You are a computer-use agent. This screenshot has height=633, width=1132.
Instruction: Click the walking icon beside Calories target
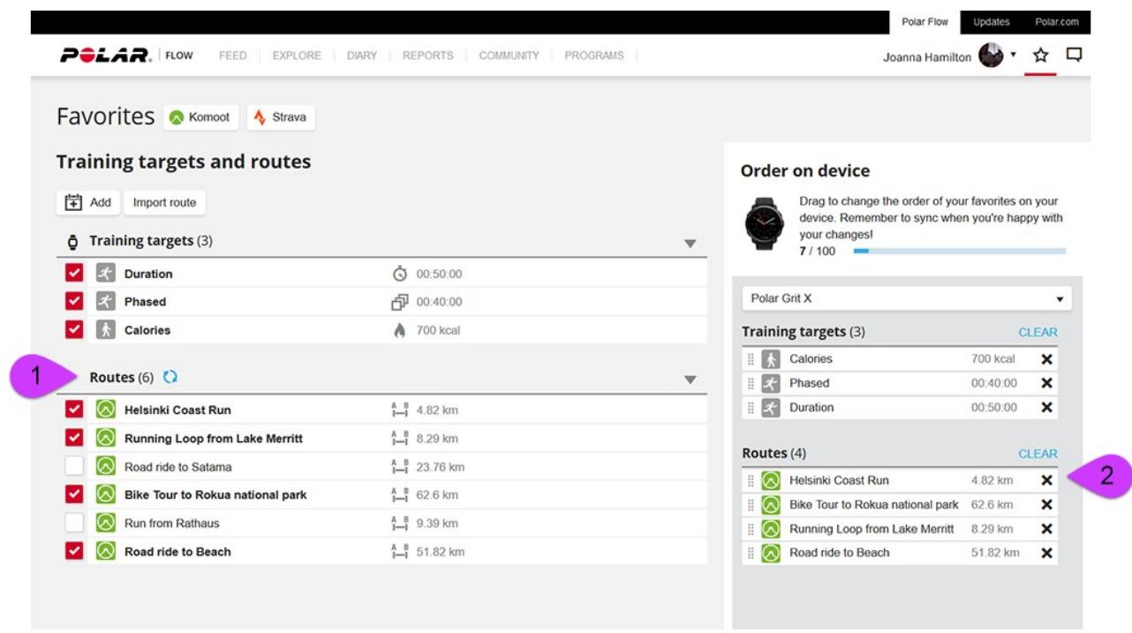[x=106, y=330]
